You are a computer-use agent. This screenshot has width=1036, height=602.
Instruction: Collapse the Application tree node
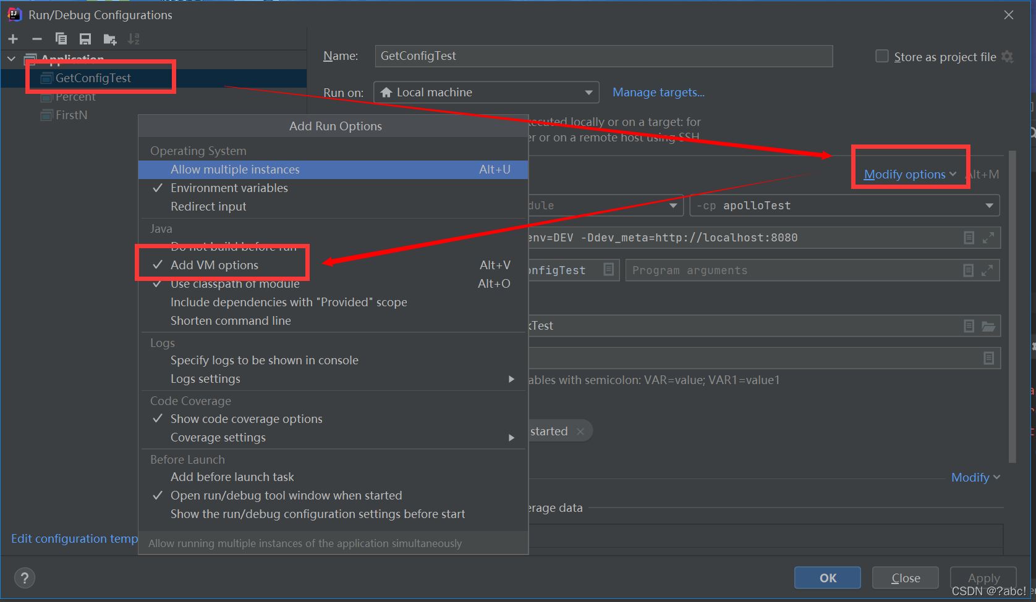click(11, 59)
